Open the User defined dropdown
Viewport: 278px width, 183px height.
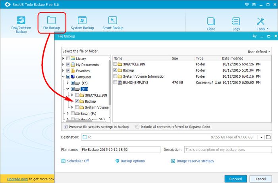click(x=259, y=51)
